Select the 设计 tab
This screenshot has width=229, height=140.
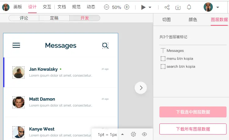(x=32, y=7)
